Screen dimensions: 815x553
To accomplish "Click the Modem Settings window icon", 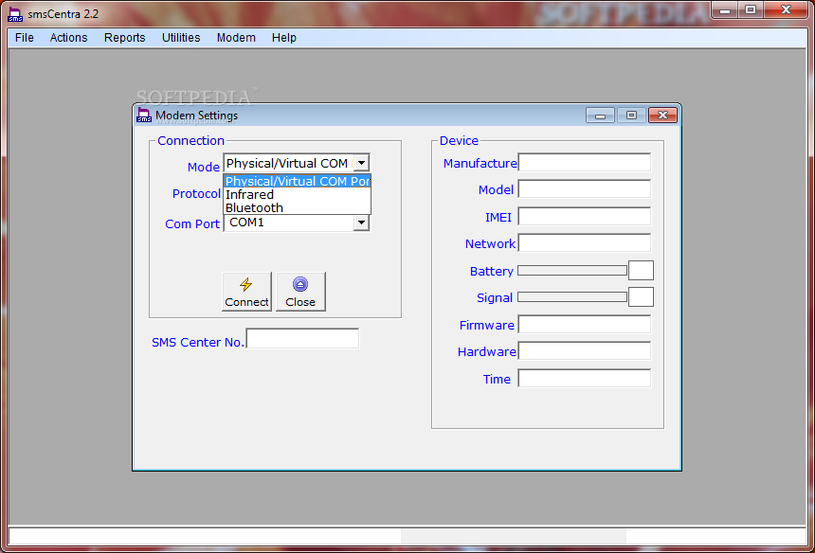I will pyautogui.click(x=144, y=116).
